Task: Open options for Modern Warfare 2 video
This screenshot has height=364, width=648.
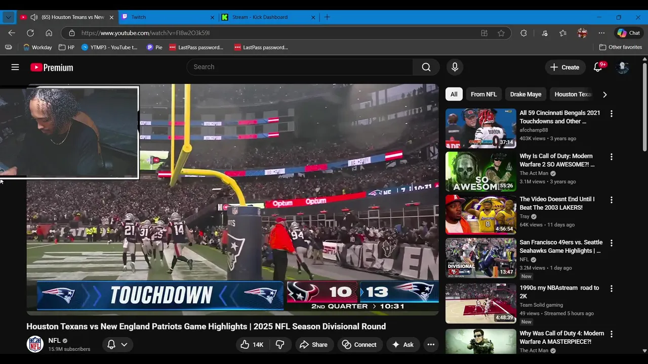Action: [611, 157]
